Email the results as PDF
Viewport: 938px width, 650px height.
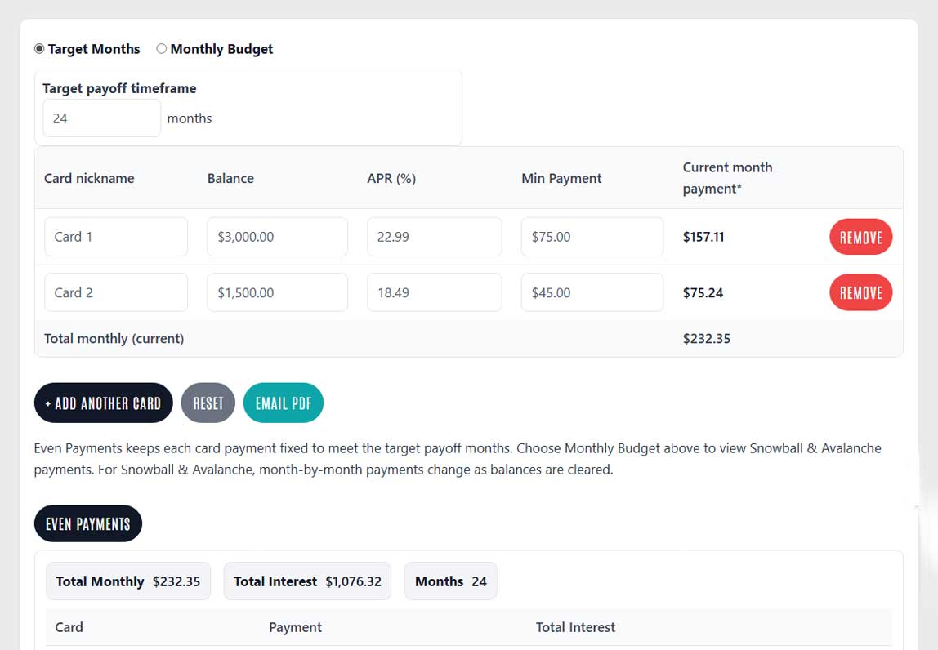pos(283,403)
